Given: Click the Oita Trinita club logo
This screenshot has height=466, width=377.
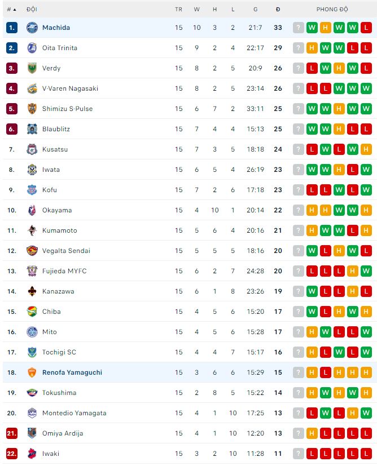Looking at the screenshot, I should [x=32, y=48].
